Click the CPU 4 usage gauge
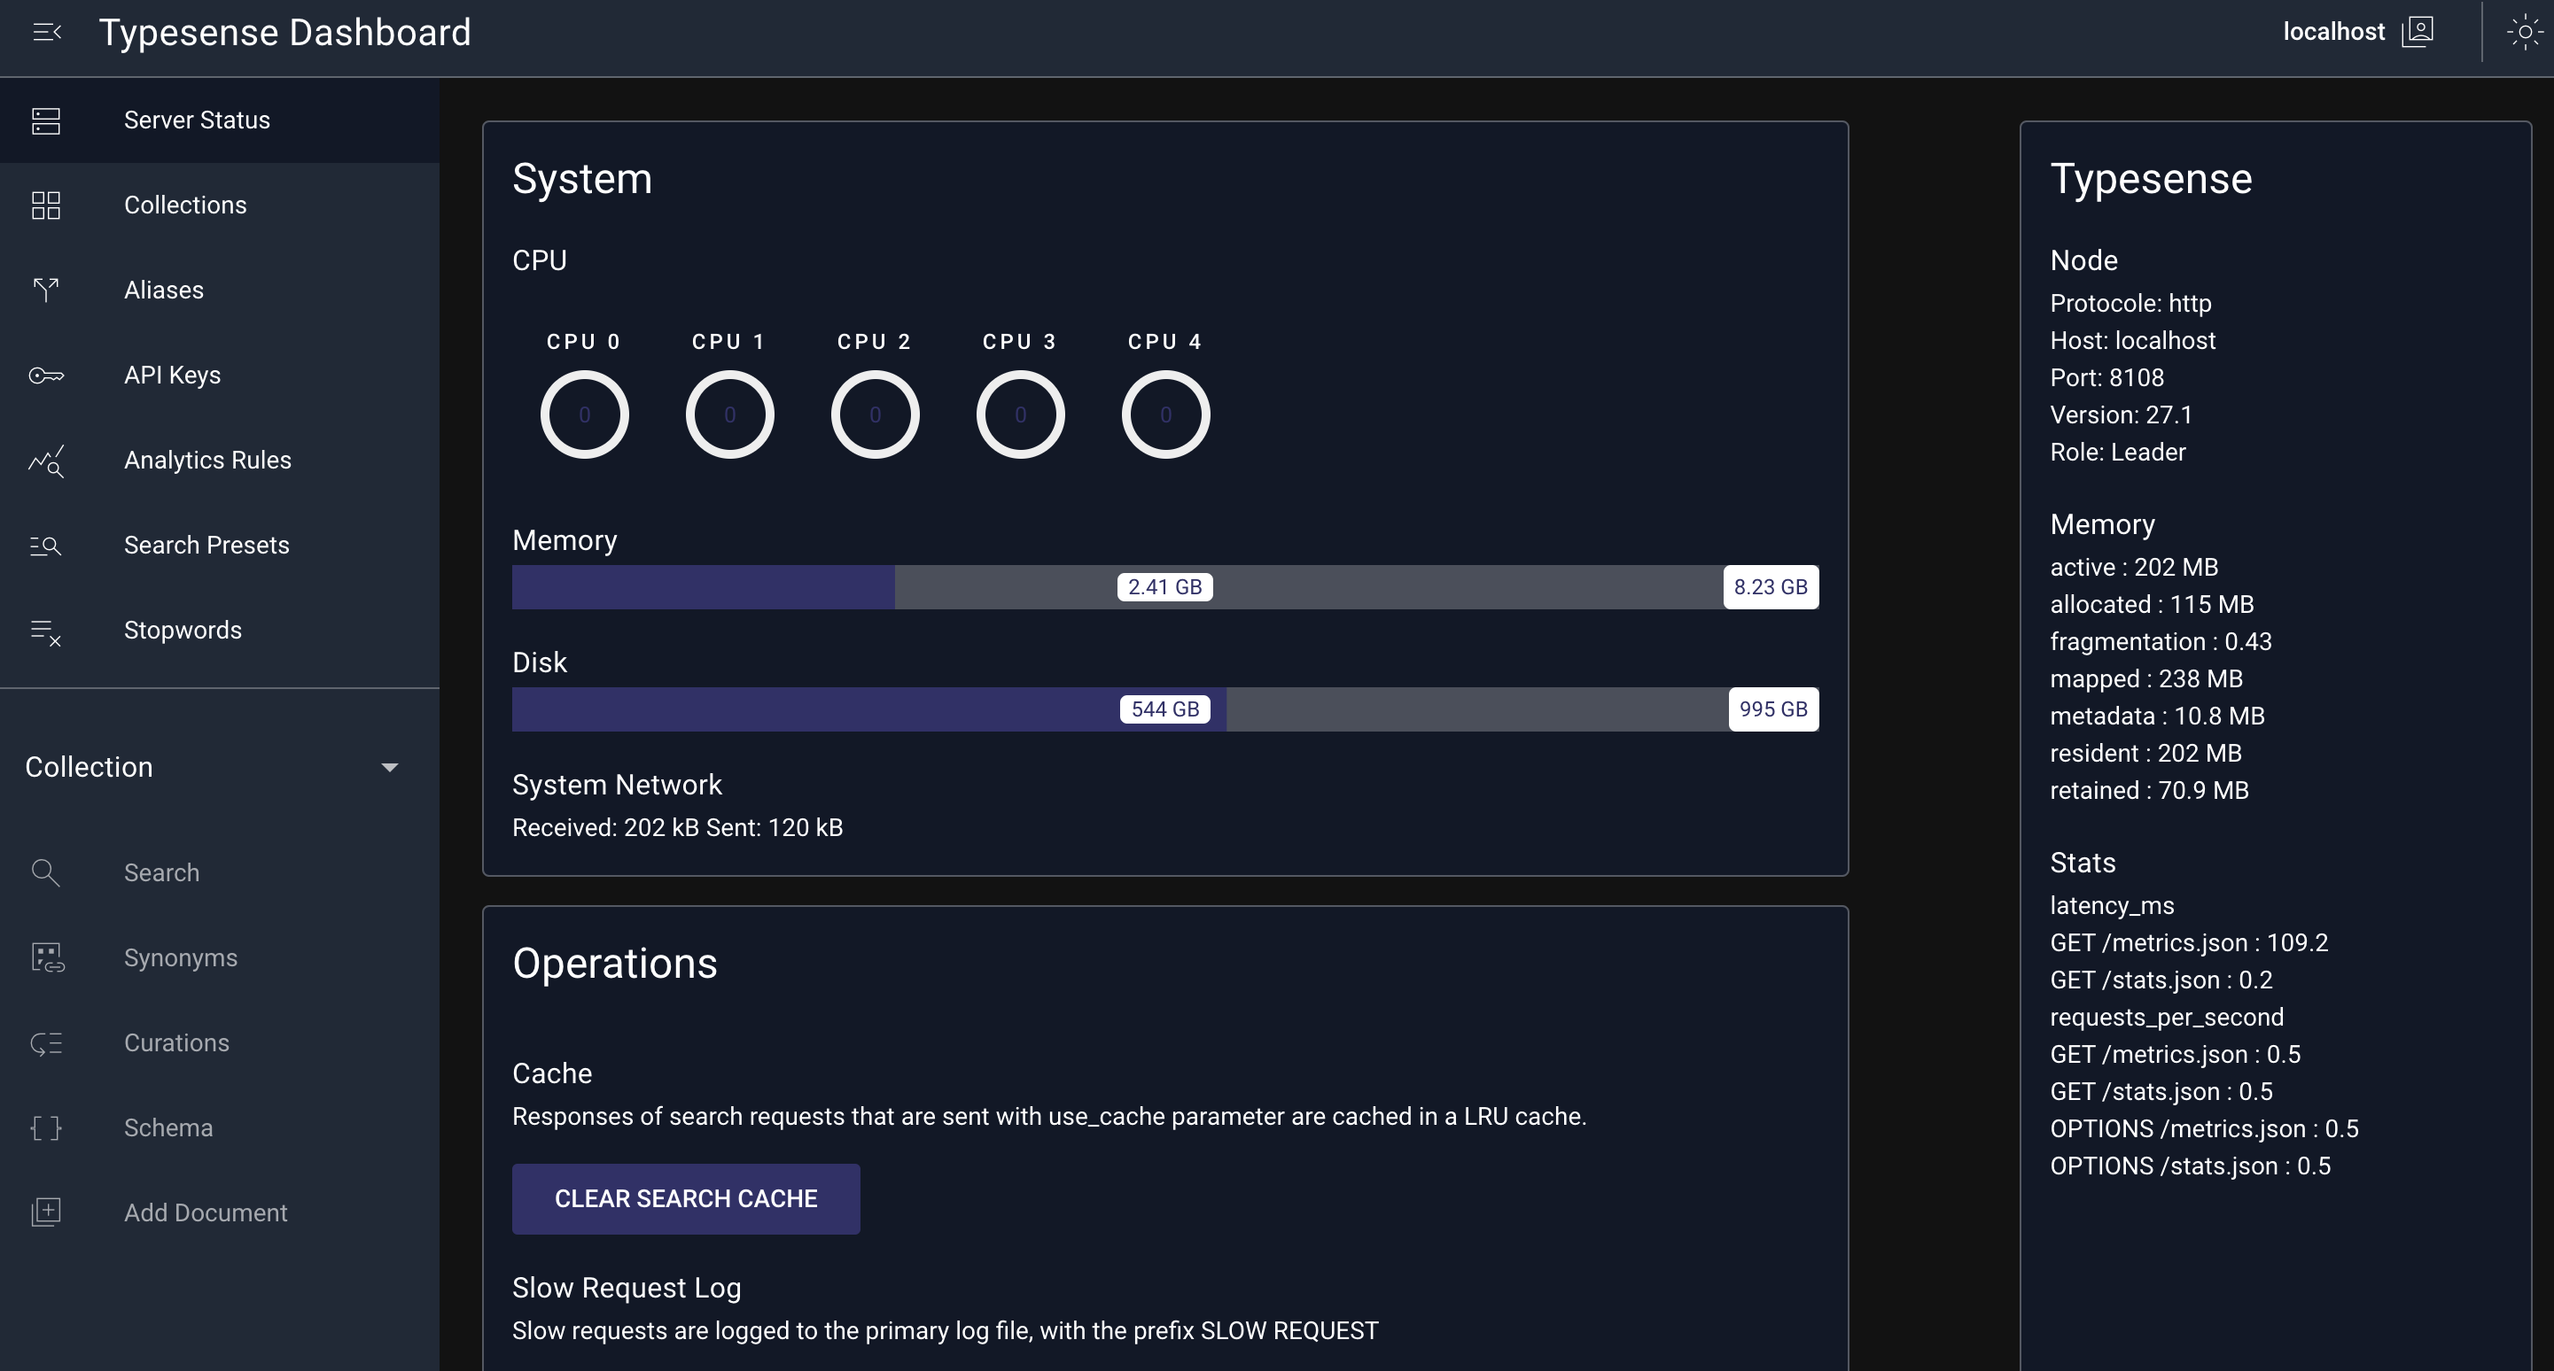The width and height of the screenshot is (2554, 1371). 1165,414
